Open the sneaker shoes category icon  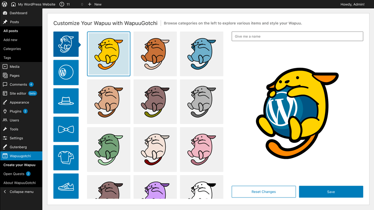coord(66,186)
